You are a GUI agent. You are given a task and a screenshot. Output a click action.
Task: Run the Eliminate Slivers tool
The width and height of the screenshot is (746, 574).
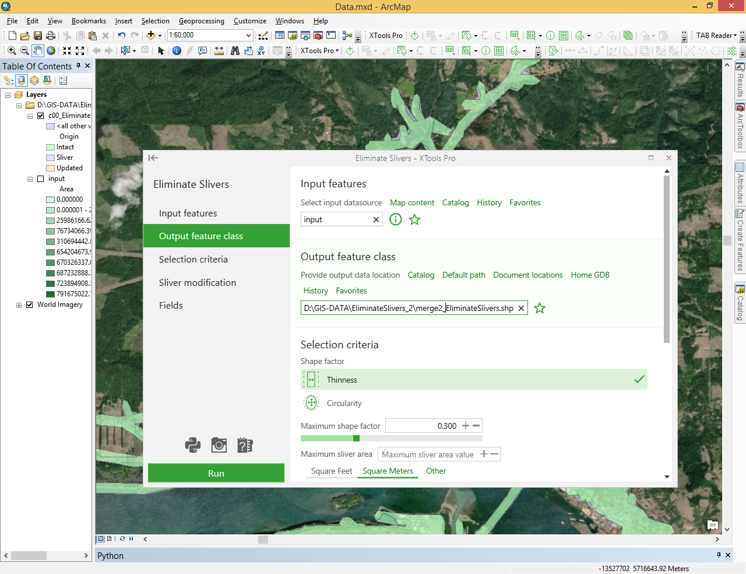point(216,473)
